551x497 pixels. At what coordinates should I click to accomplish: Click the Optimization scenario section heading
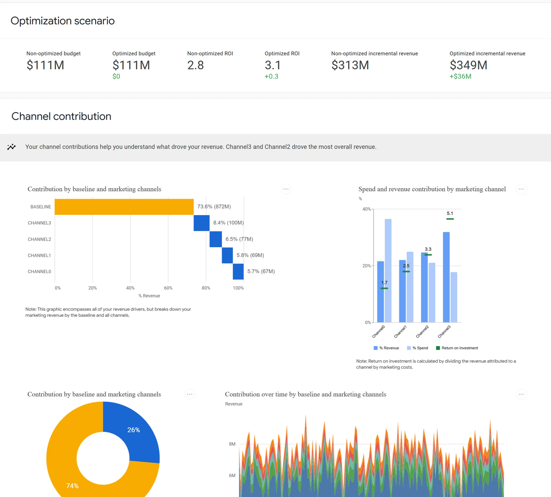[63, 21]
